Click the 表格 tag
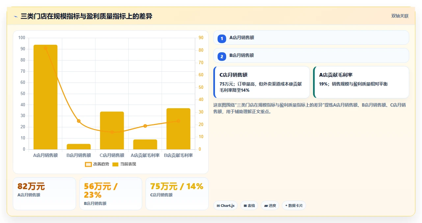Image resolution: width=422 pixels, height=223 pixels. [x=249, y=206]
